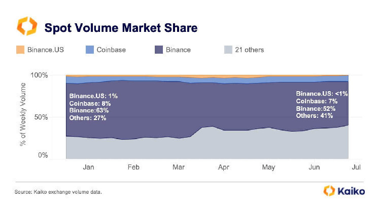Viewport: 378px width, 206px height.
Task: Select the Mar label on the x-axis
Action: [x=178, y=167]
